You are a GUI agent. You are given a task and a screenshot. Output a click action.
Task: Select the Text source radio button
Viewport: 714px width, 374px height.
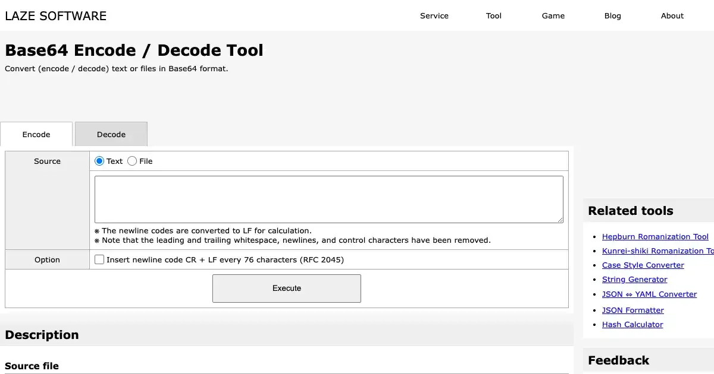[99, 161]
